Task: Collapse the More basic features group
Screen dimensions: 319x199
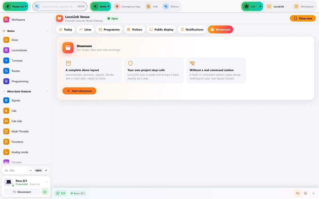Action: [x=47, y=91]
